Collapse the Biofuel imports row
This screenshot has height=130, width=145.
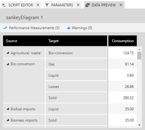(x=8, y=109)
